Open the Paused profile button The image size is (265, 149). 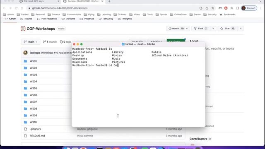coord(249,8)
